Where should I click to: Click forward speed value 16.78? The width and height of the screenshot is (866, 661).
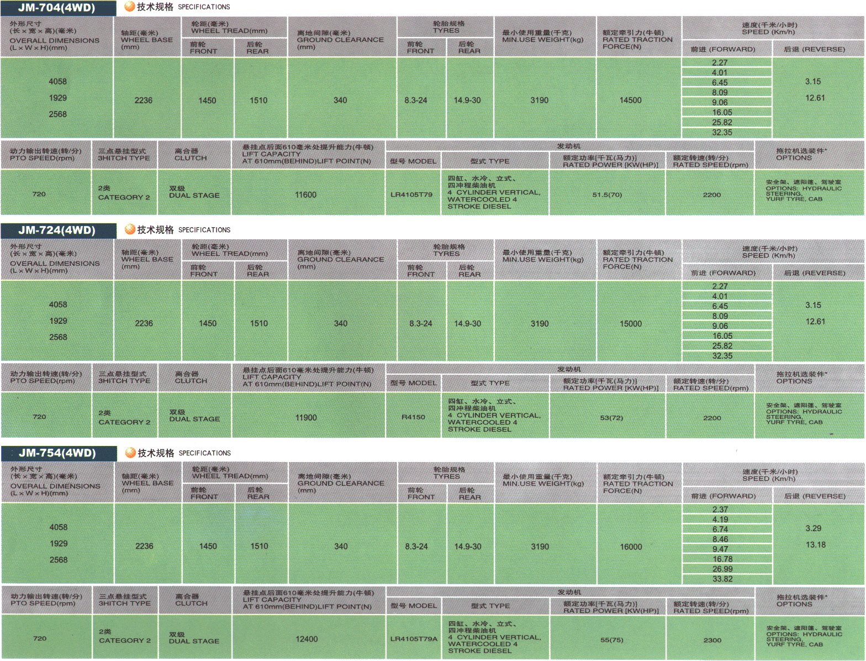click(x=722, y=559)
